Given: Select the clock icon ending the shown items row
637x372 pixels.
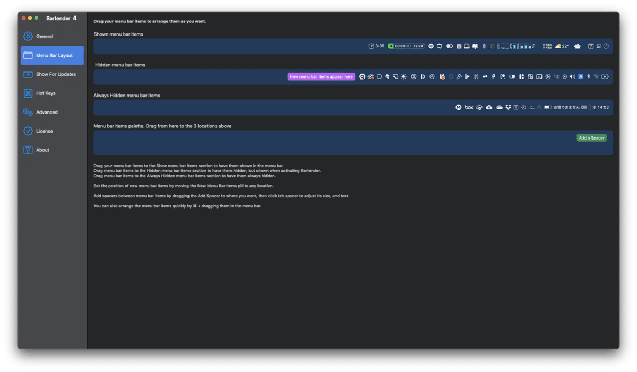Looking at the screenshot, I should click(606, 46).
